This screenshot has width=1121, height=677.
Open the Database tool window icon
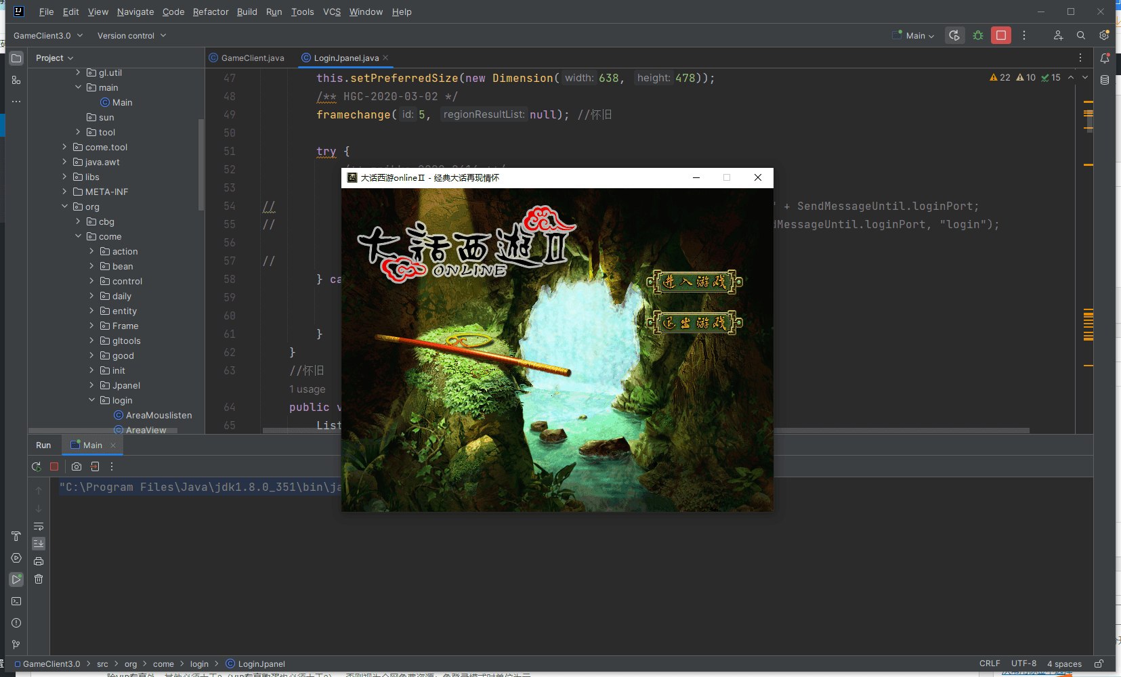[1105, 80]
